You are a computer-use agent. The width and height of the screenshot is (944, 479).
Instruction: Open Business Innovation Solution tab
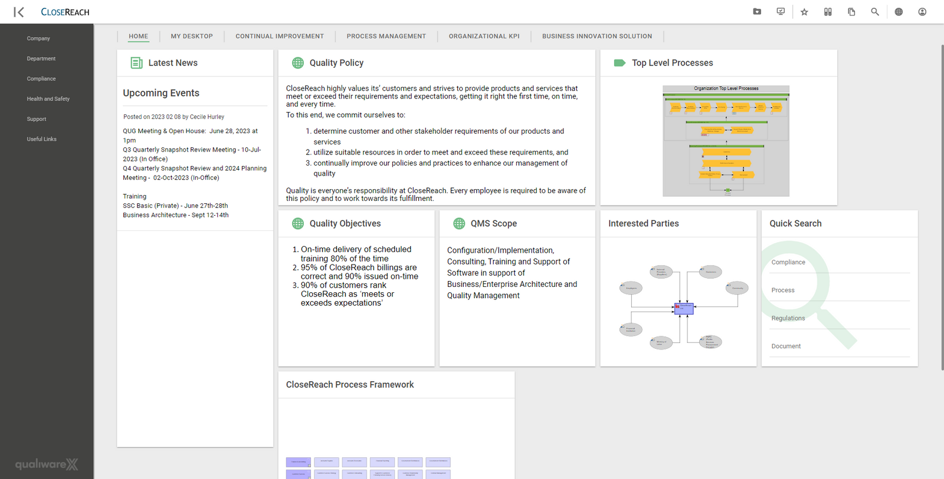coord(597,37)
